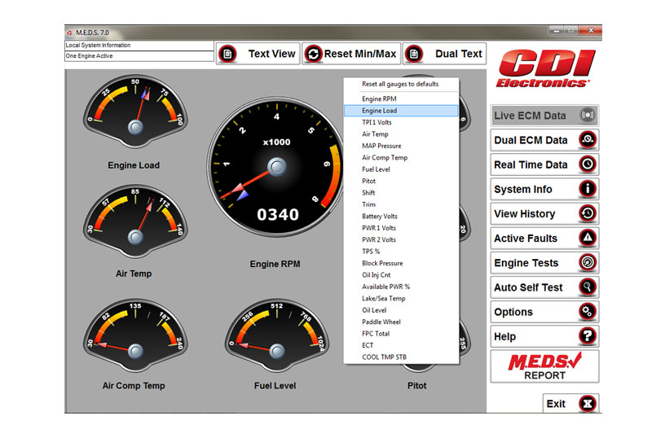This screenshot has width=652, height=434.
Task: Open the M.E.D.S. Report button
Action: pos(544,366)
